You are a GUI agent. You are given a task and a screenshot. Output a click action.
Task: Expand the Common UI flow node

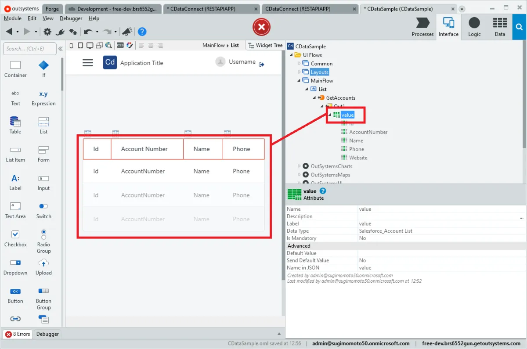tap(300, 64)
